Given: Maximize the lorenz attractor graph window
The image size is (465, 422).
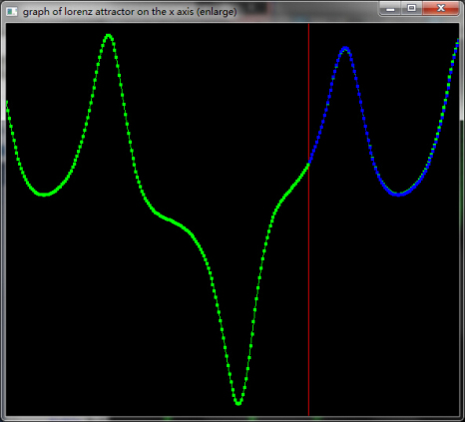Looking at the screenshot, I should point(411,9).
